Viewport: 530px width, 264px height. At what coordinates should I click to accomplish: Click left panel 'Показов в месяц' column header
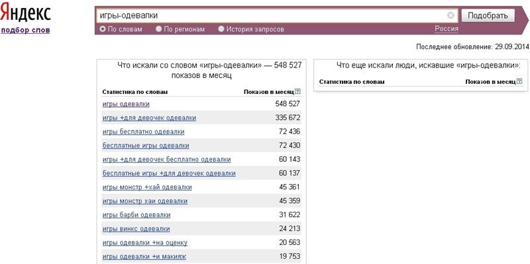point(269,92)
